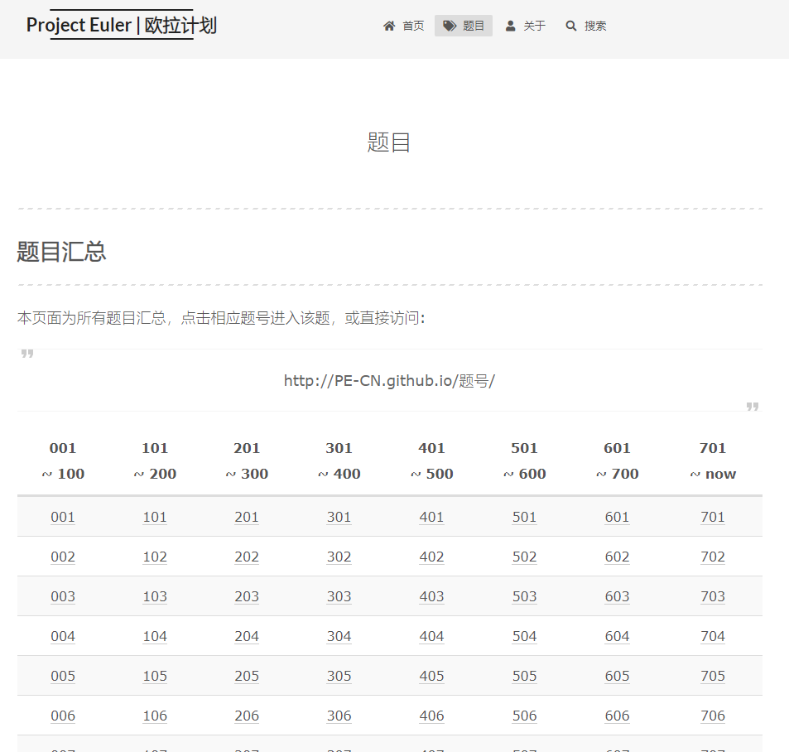Visit problem 204 page

coord(247,636)
